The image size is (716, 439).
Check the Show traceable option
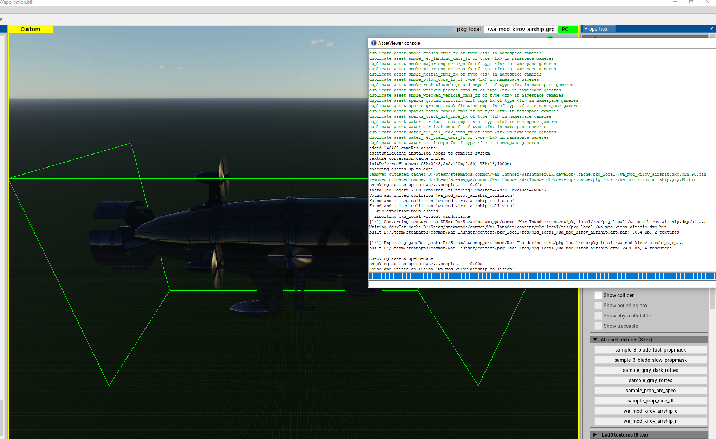point(598,326)
